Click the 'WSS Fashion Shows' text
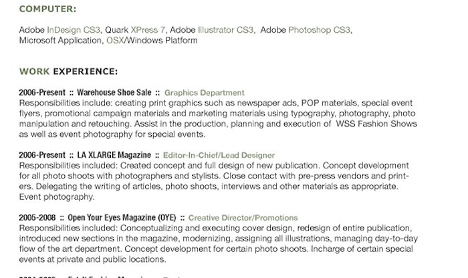468x278 pixels. [x=376, y=124]
